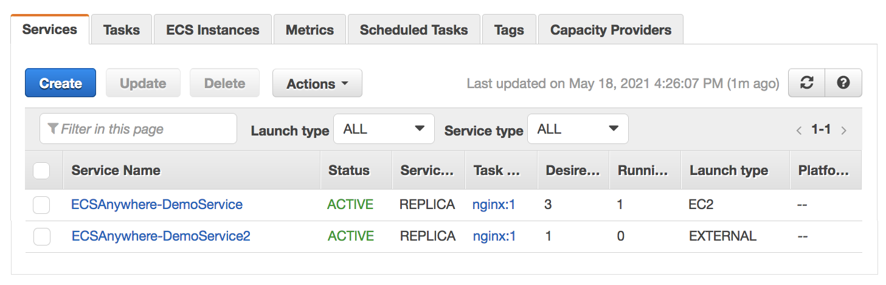This screenshot has height=285, width=886.
Task: Select the ECSAnywhere-DemoService2 row checkbox
Action: click(x=41, y=236)
